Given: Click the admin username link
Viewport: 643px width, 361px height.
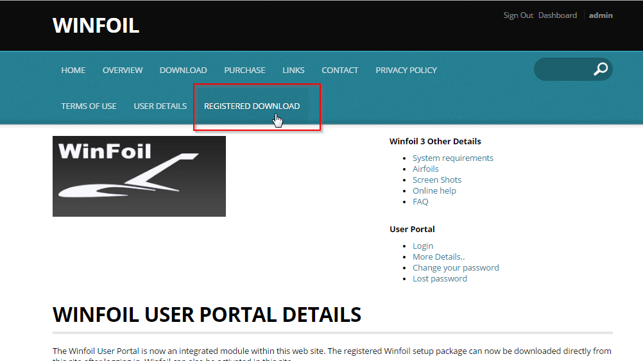Looking at the screenshot, I should 601,15.
